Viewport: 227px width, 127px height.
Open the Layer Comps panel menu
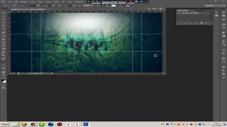(211, 11)
